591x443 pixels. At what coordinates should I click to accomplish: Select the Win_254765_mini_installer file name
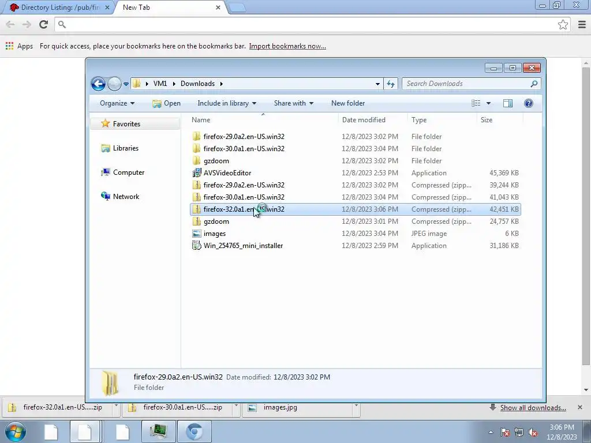[x=243, y=246]
